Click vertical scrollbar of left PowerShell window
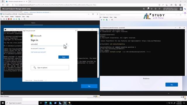187x105 pixels. point(98,55)
